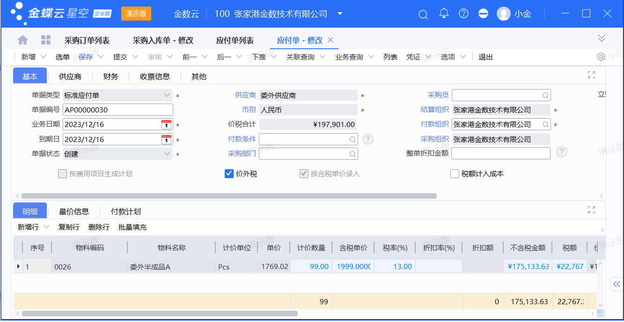
Task: Click search icon in 付款条件 field
Action: pos(352,140)
